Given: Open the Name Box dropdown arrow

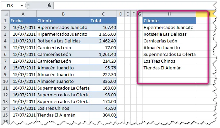Looking at the screenshot, I should point(22,6).
